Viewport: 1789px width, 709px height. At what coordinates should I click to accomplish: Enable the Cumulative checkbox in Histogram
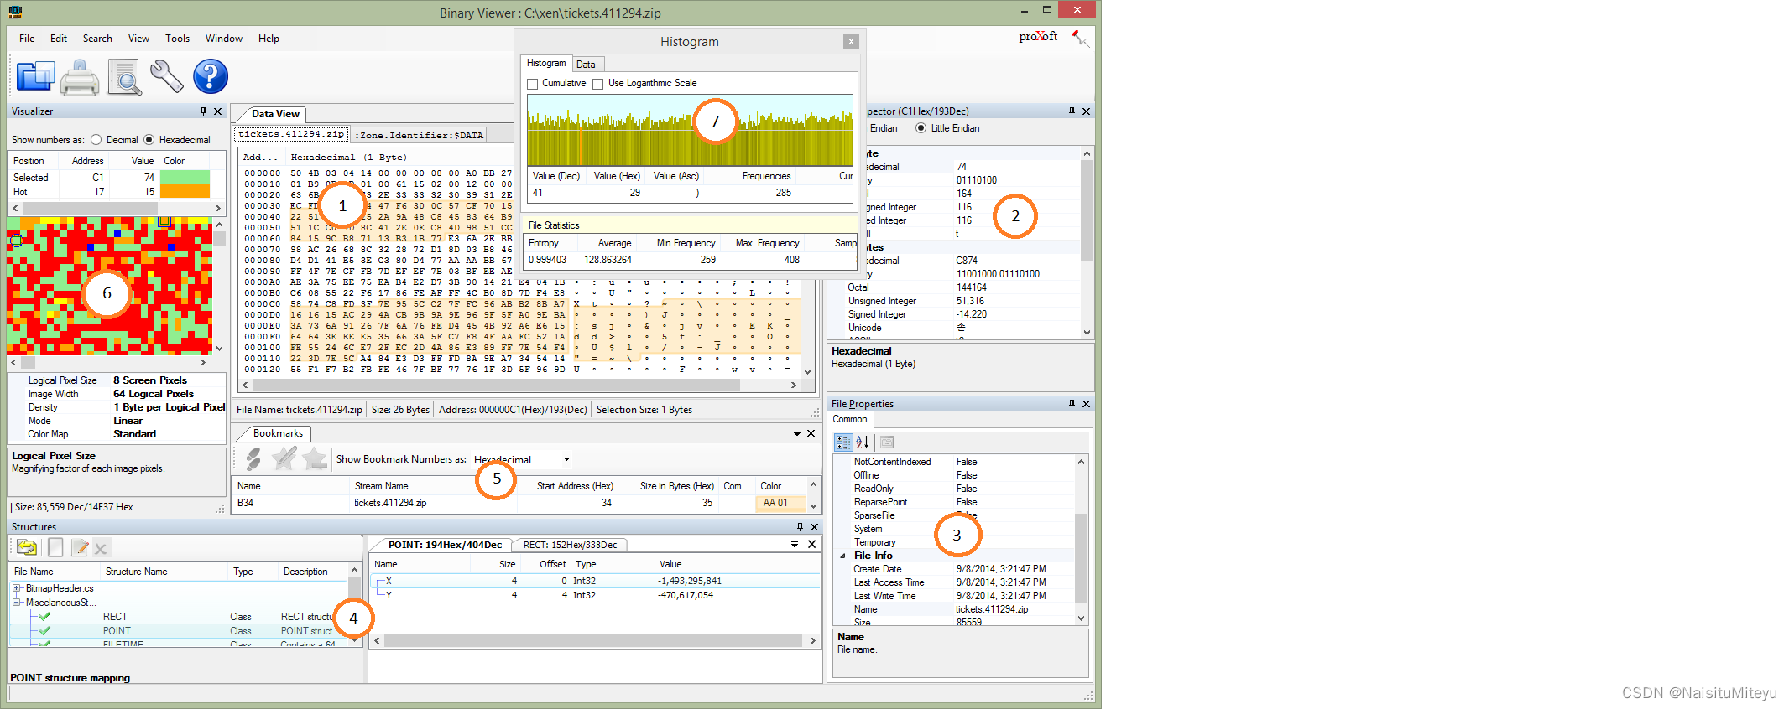(x=532, y=84)
